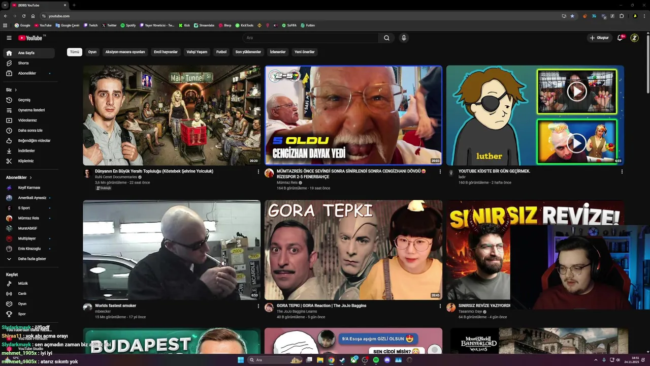Open the browser extensions puzzle icon
This screenshot has height=366, width=650.
(x=622, y=16)
